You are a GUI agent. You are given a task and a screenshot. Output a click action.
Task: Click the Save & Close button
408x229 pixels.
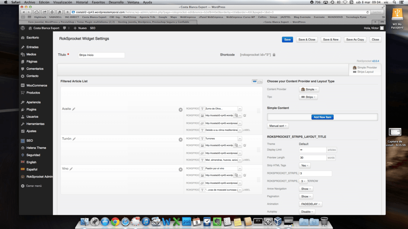coord(307,40)
